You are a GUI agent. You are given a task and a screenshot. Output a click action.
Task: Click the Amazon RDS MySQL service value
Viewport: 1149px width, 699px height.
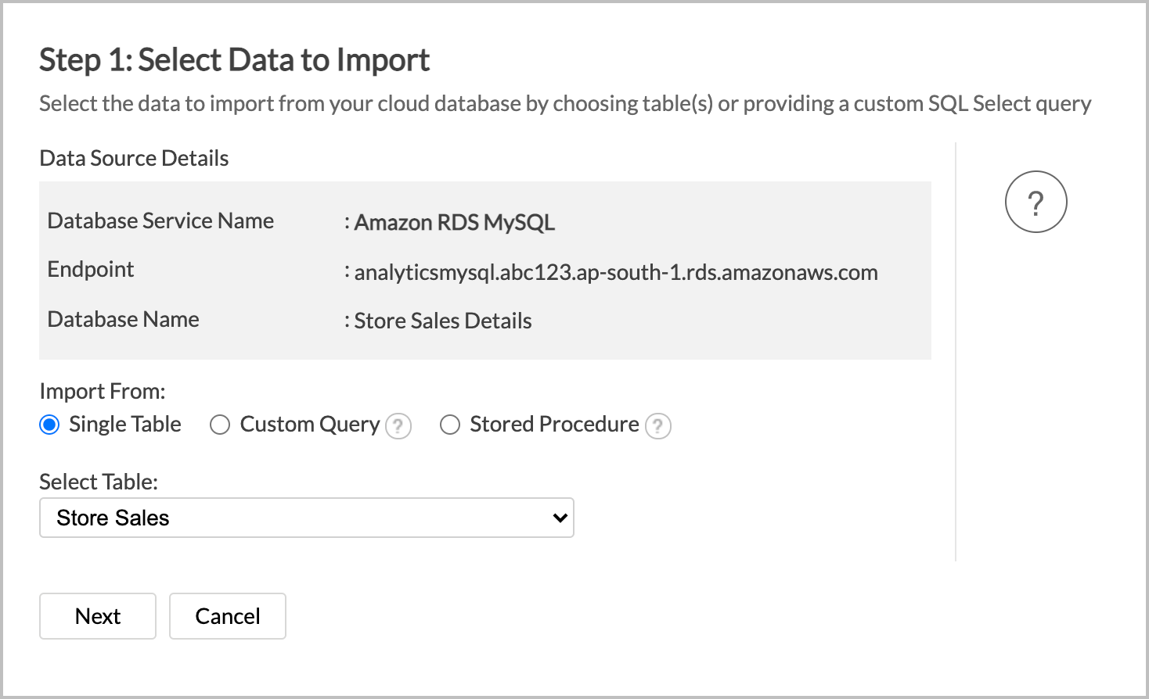coord(454,223)
